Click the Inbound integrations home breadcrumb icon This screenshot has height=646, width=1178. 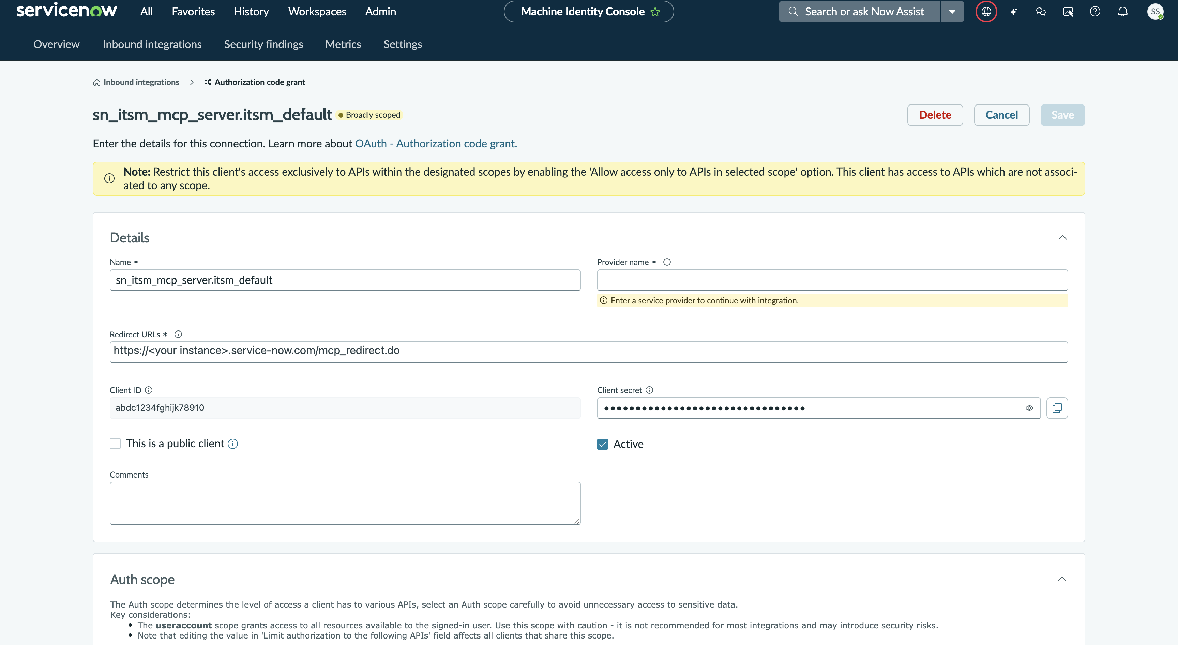pyautogui.click(x=96, y=83)
